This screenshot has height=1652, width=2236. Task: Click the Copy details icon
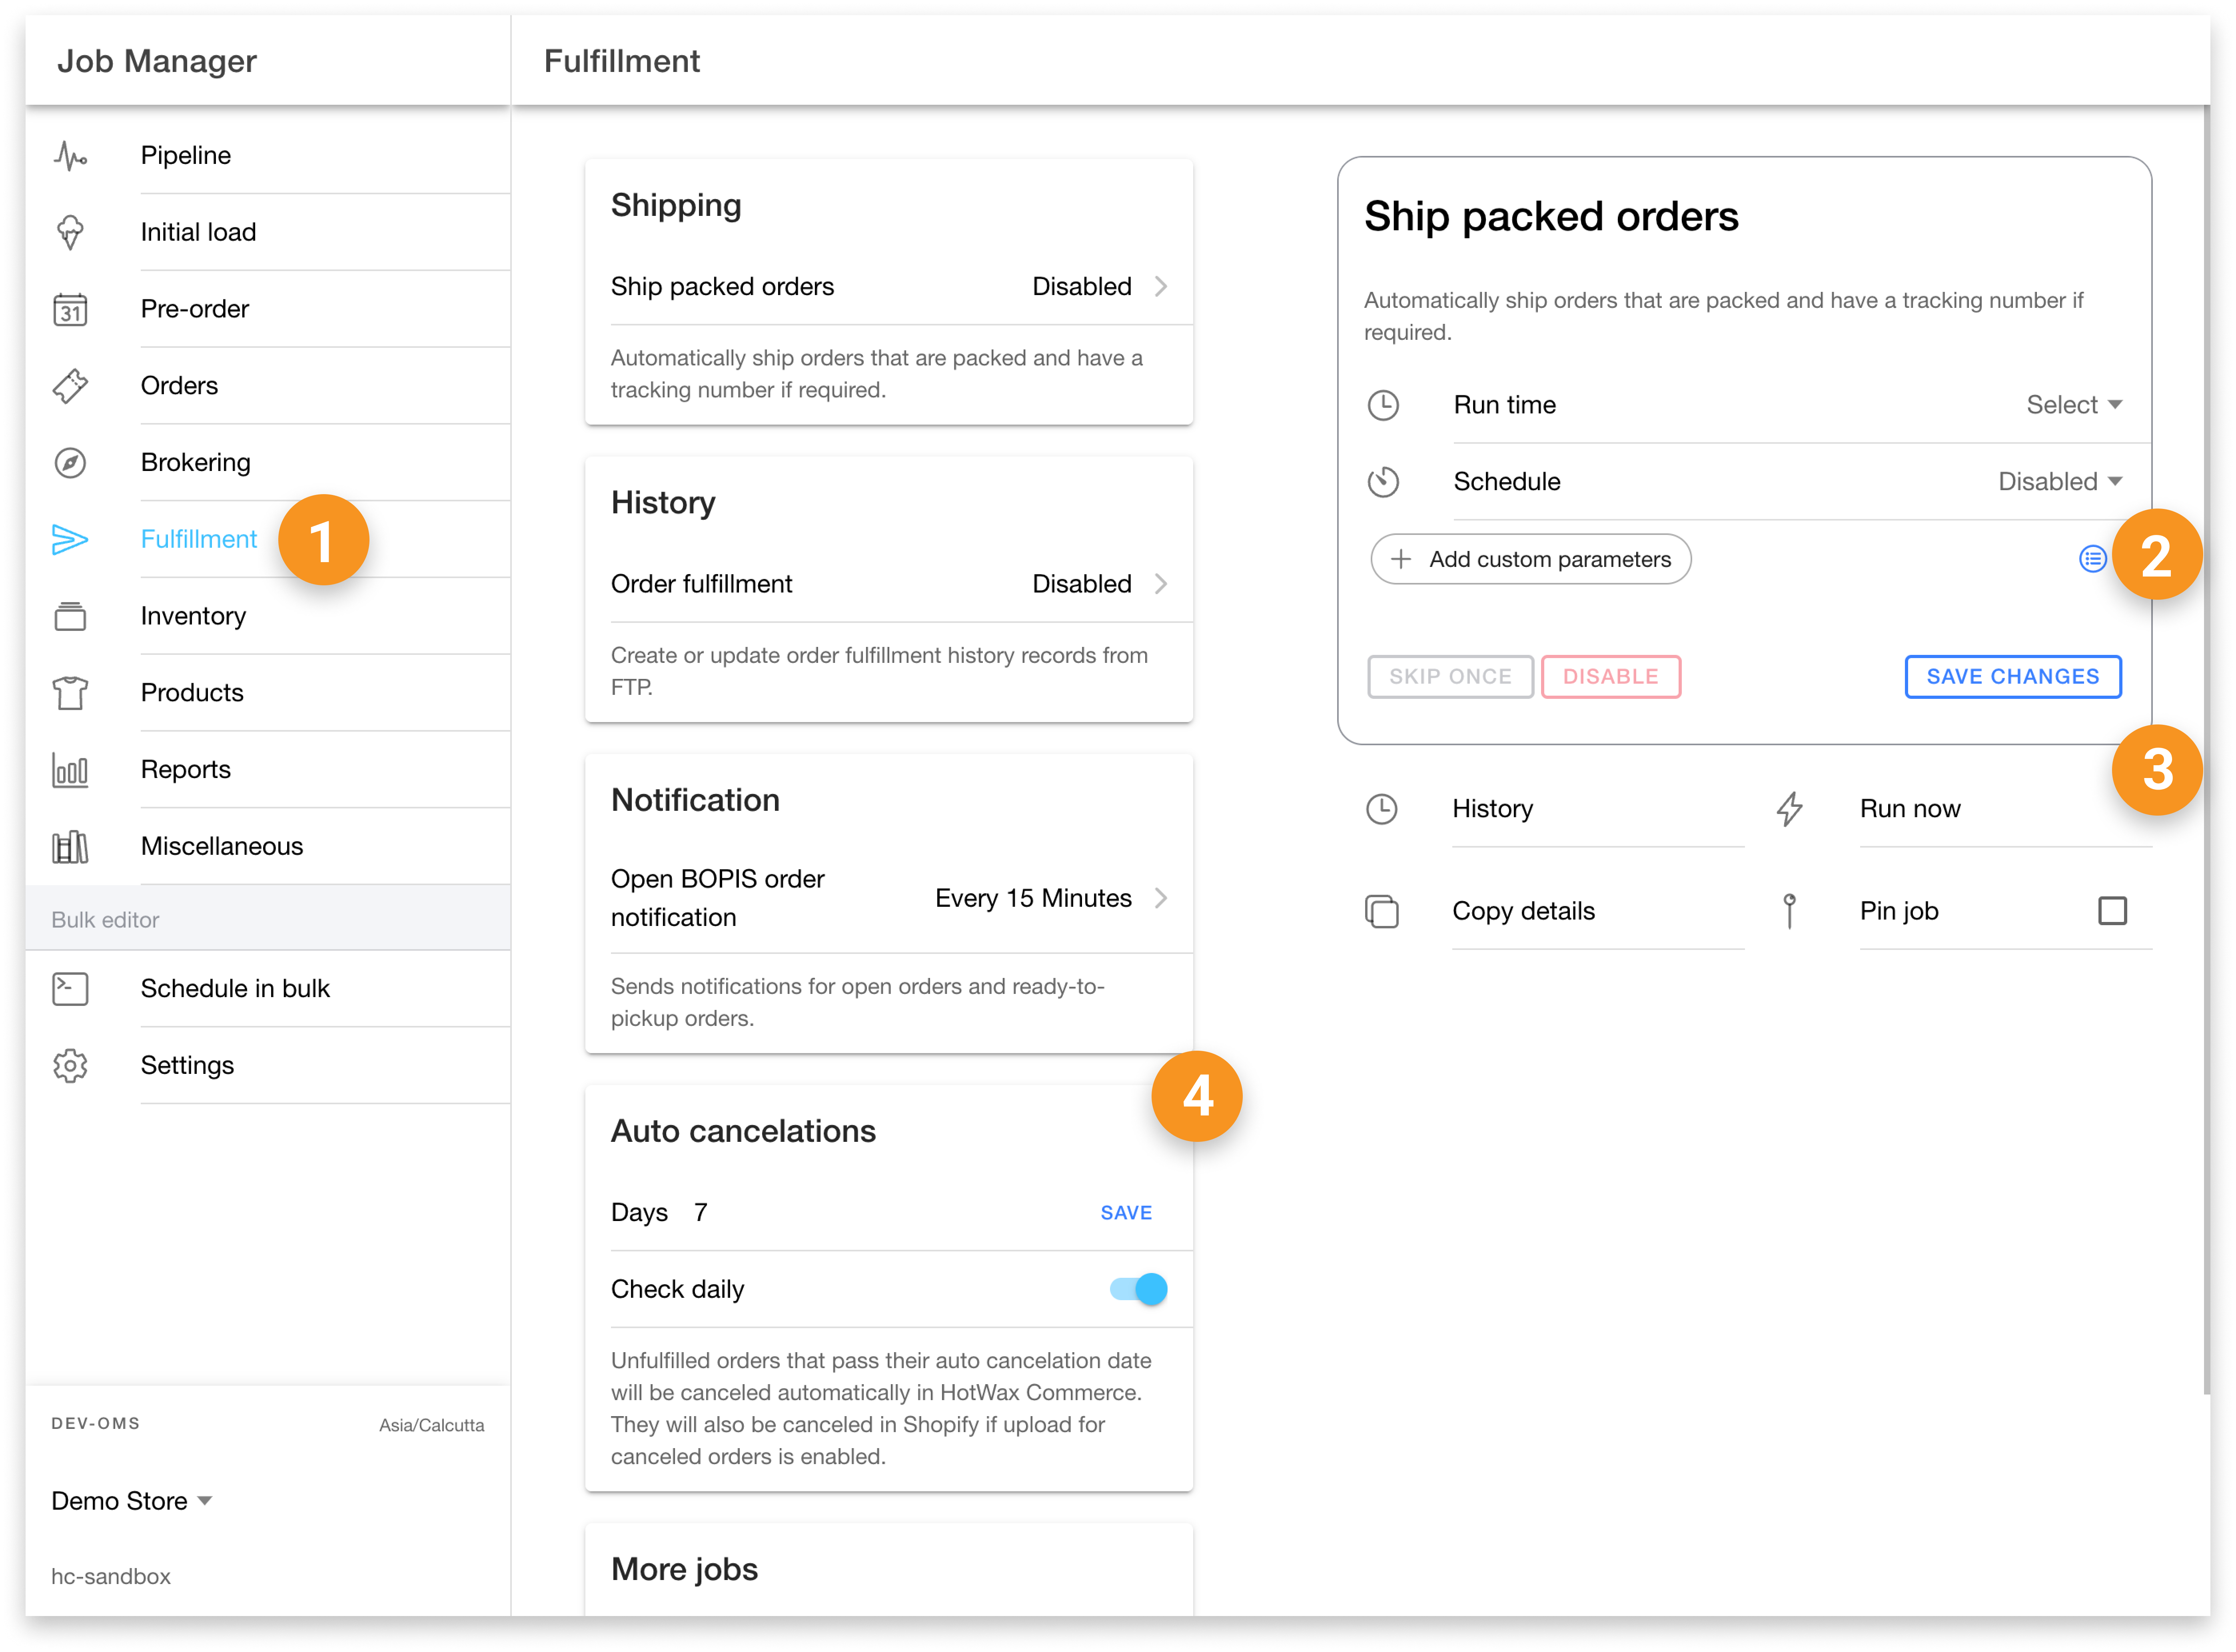click(1382, 912)
